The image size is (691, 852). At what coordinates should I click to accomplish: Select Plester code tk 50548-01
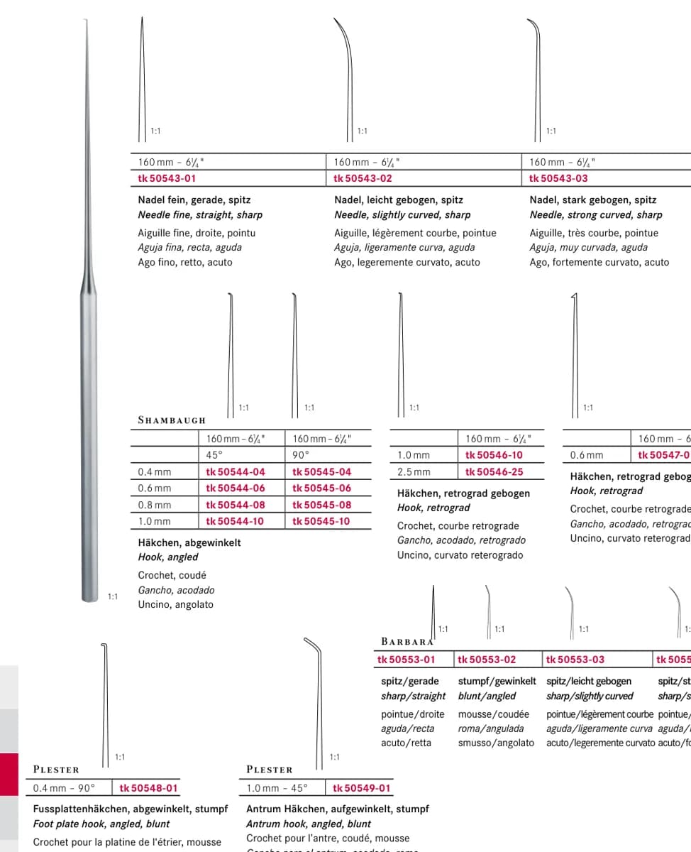[x=149, y=788]
